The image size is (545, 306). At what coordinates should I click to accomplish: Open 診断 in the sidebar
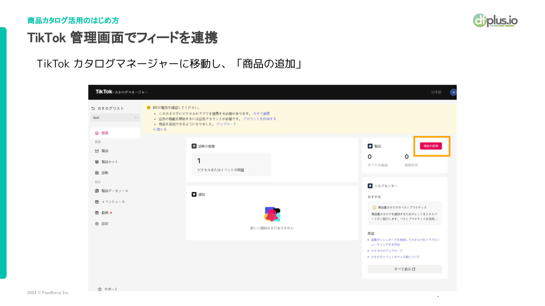[105, 173]
